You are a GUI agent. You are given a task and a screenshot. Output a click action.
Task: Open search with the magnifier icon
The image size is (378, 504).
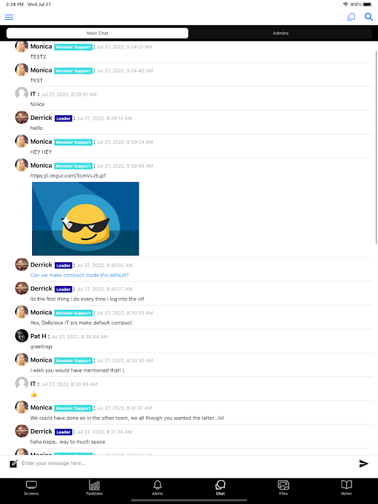pyautogui.click(x=369, y=17)
